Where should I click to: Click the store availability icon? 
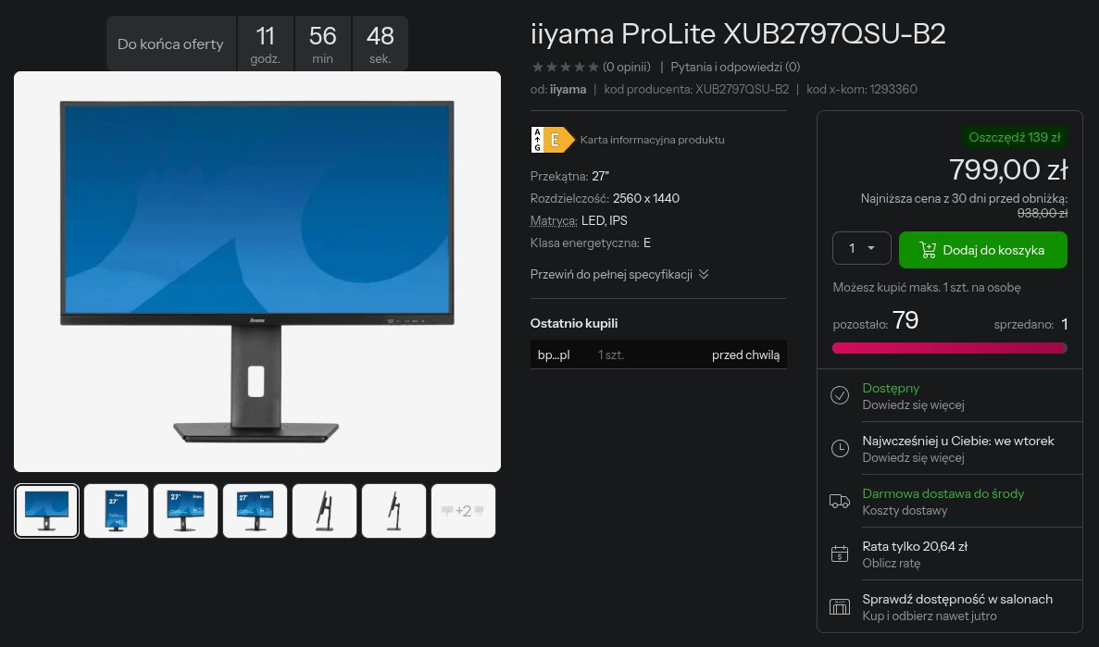(x=840, y=607)
